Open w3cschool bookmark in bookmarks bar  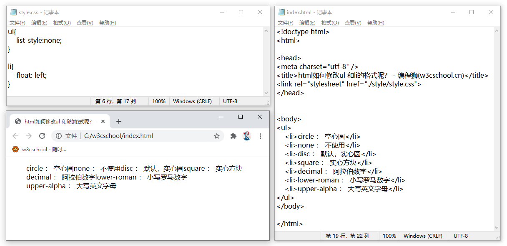(x=39, y=149)
